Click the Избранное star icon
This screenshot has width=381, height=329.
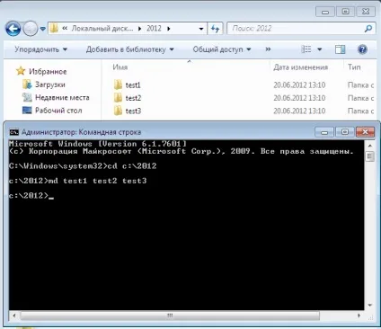(21, 71)
